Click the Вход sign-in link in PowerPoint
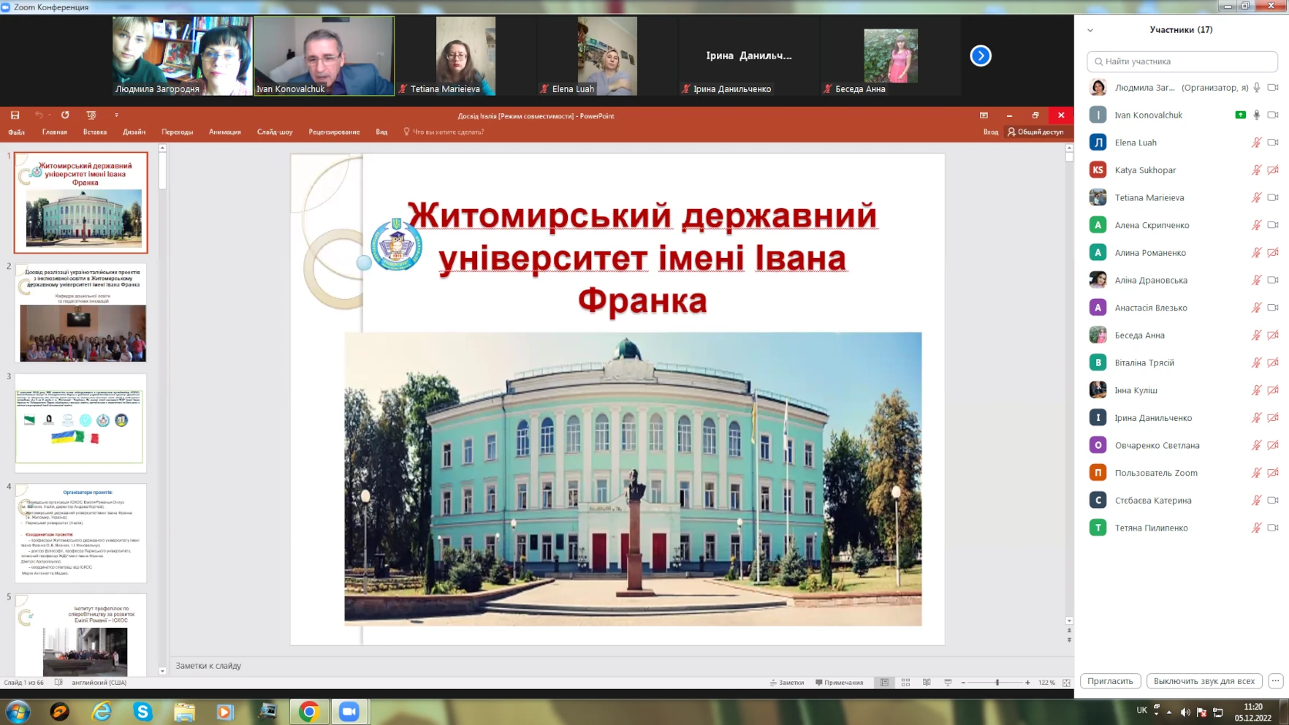 click(990, 132)
